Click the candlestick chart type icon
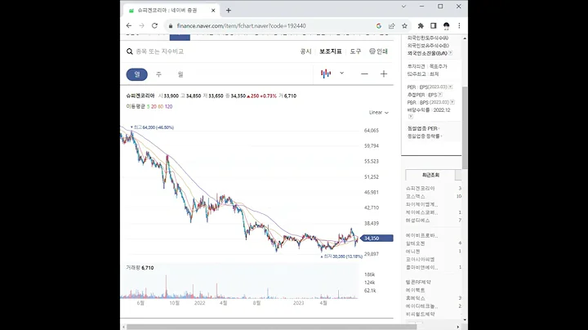Image resolution: width=588 pixels, height=330 pixels. click(x=326, y=74)
